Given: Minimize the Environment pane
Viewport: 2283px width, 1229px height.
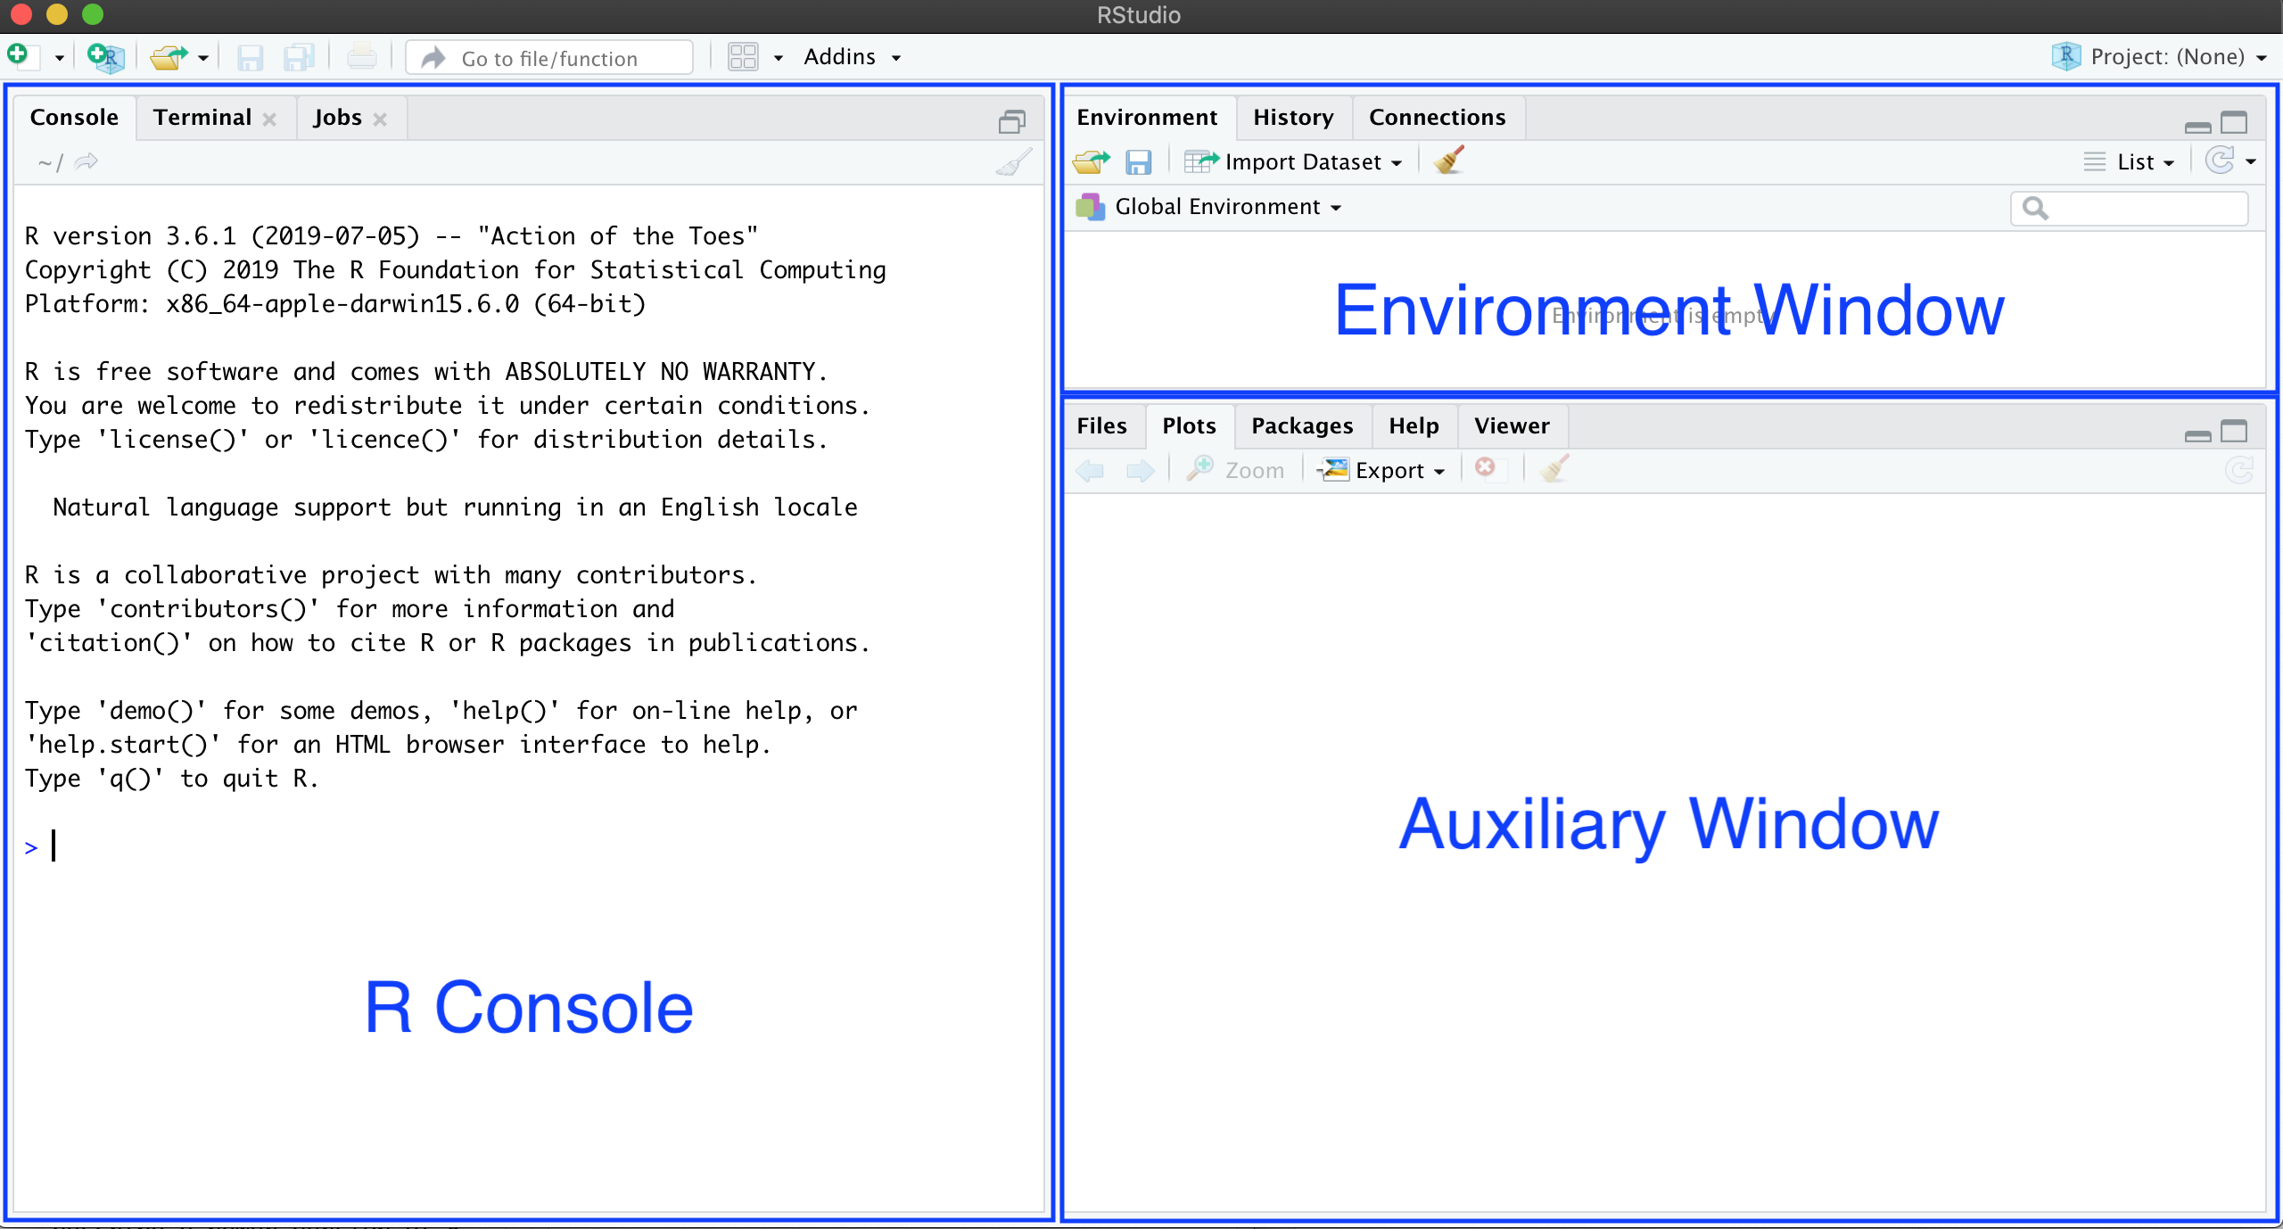Looking at the screenshot, I should tap(2197, 126).
